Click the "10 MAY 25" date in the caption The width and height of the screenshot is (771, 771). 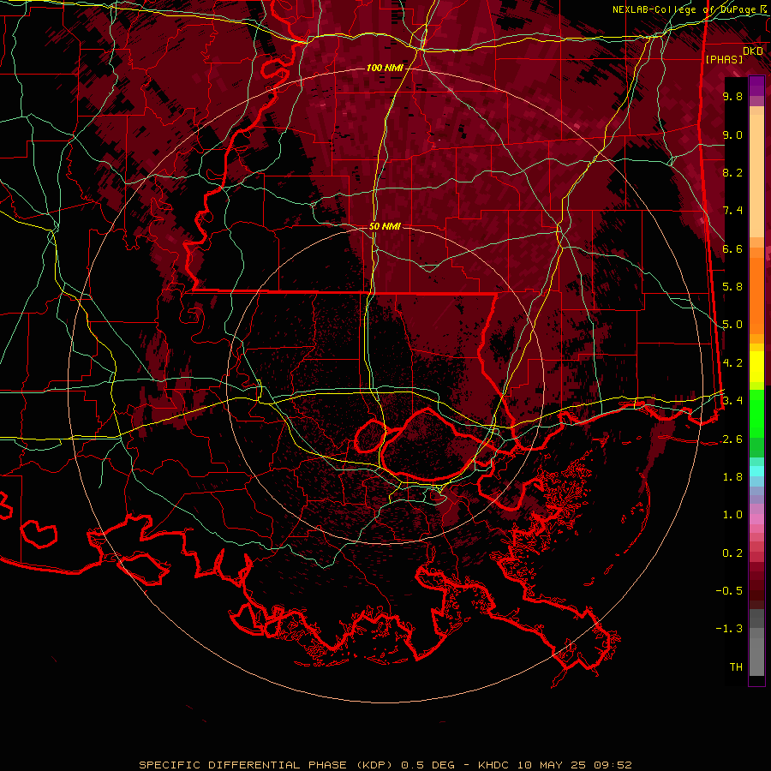[551, 765]
